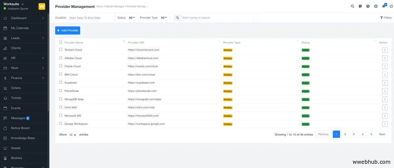
Task: Change the show entries count selector
Action: pyautogui.click(x=73, y=135)
